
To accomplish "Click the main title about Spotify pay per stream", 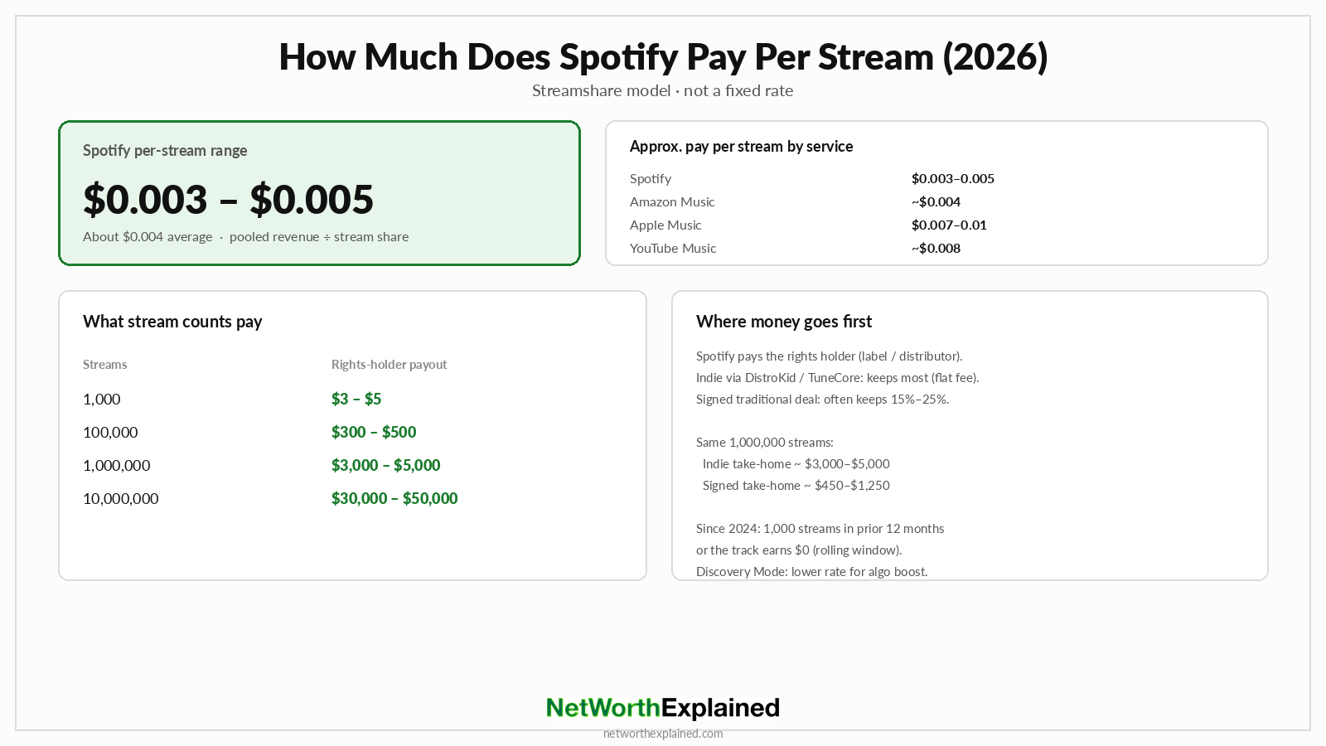I will click(663, 57).
